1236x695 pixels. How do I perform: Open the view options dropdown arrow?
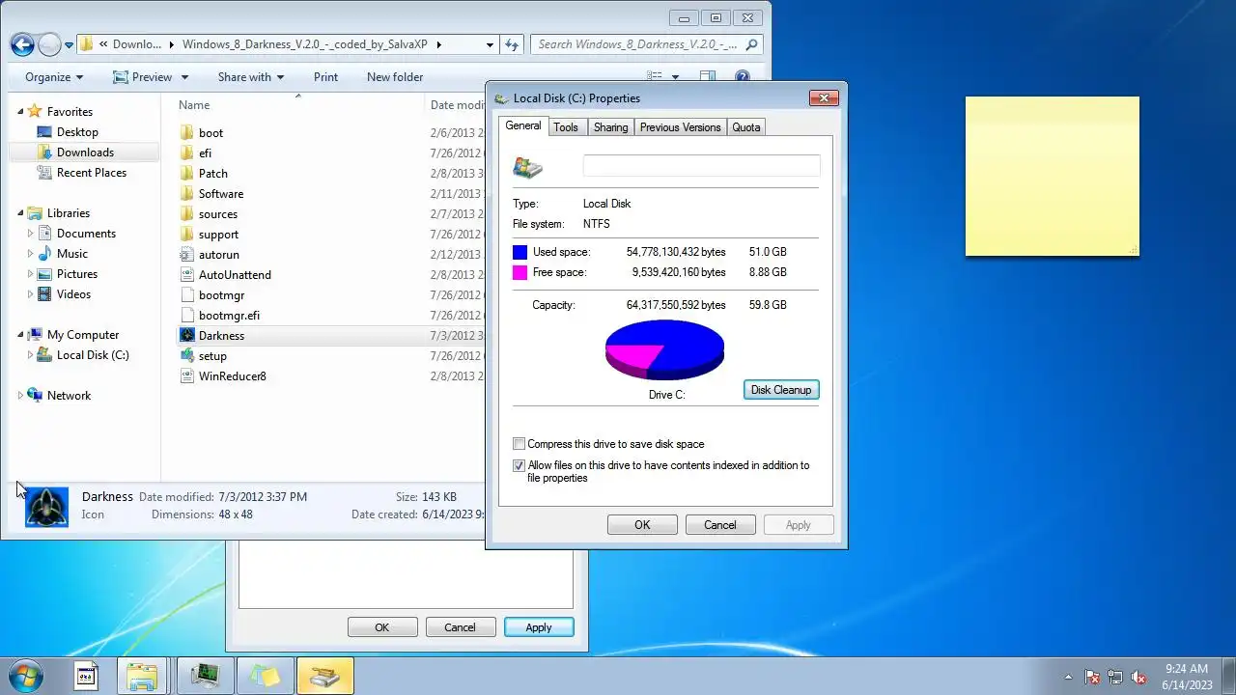(675, 77)
